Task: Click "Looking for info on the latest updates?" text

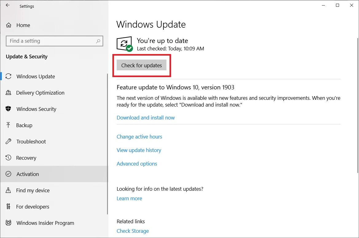Action: coord(160,189)
